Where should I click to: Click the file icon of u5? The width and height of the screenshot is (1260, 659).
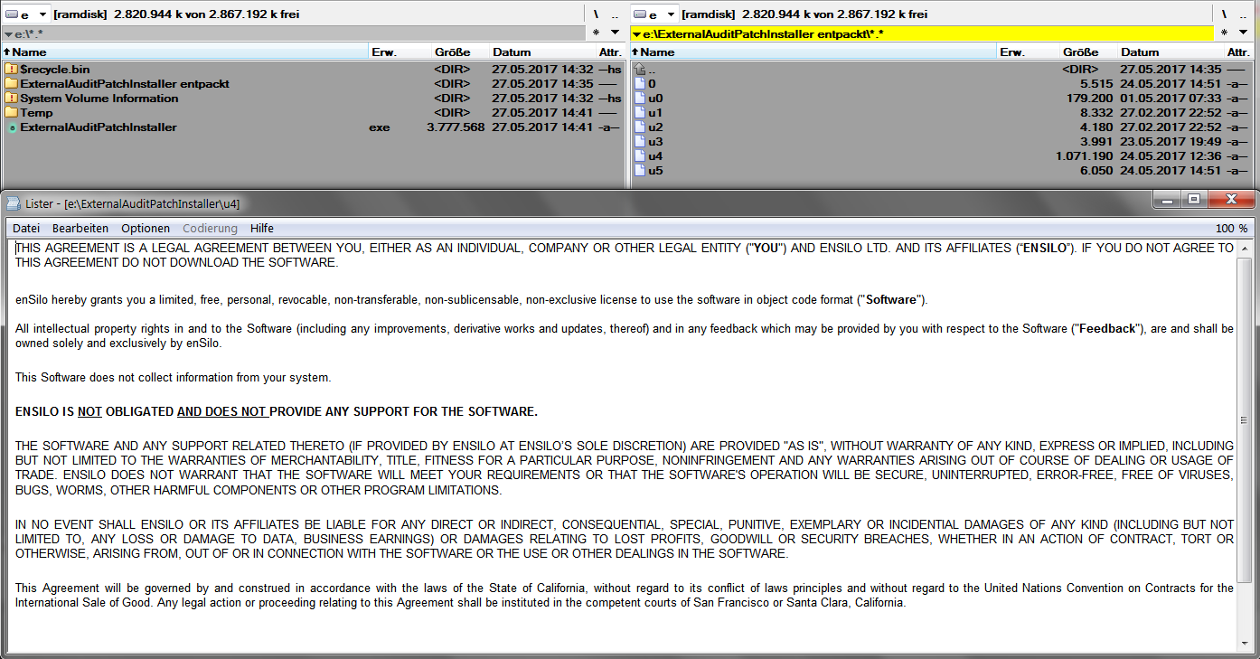(x=640, y=171)
